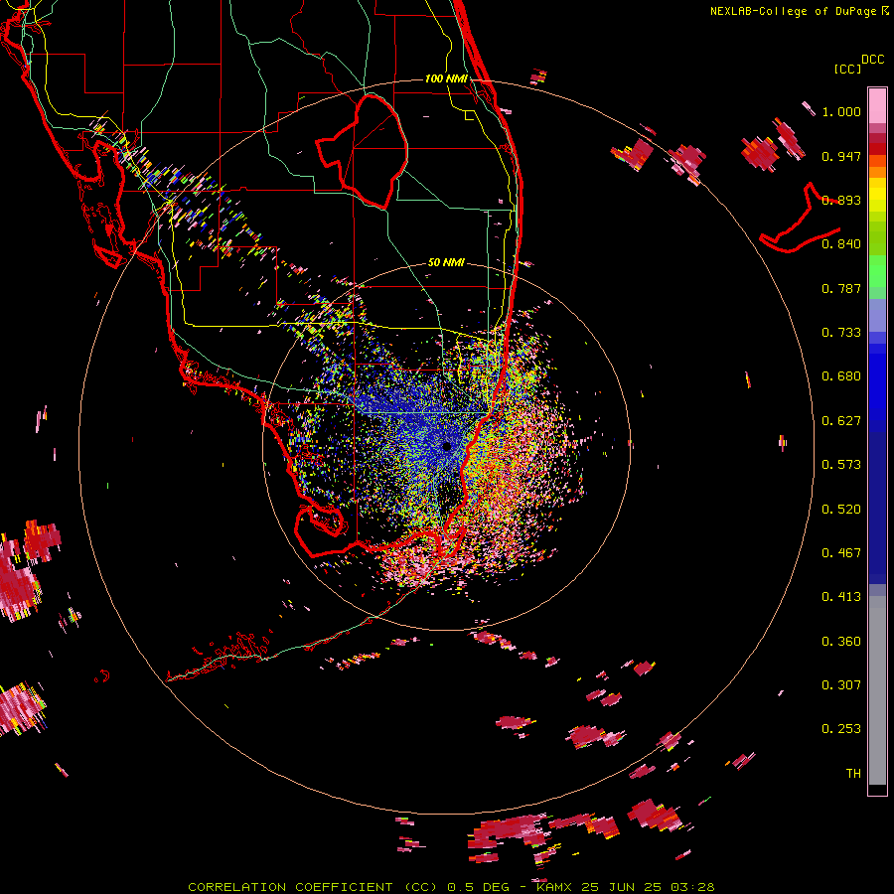
Task: Click the 0.573 scale value
Action: tap(841, 465)
